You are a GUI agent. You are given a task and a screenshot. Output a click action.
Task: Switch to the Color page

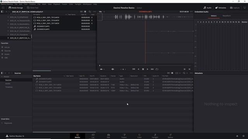click(x=139, y=136)
